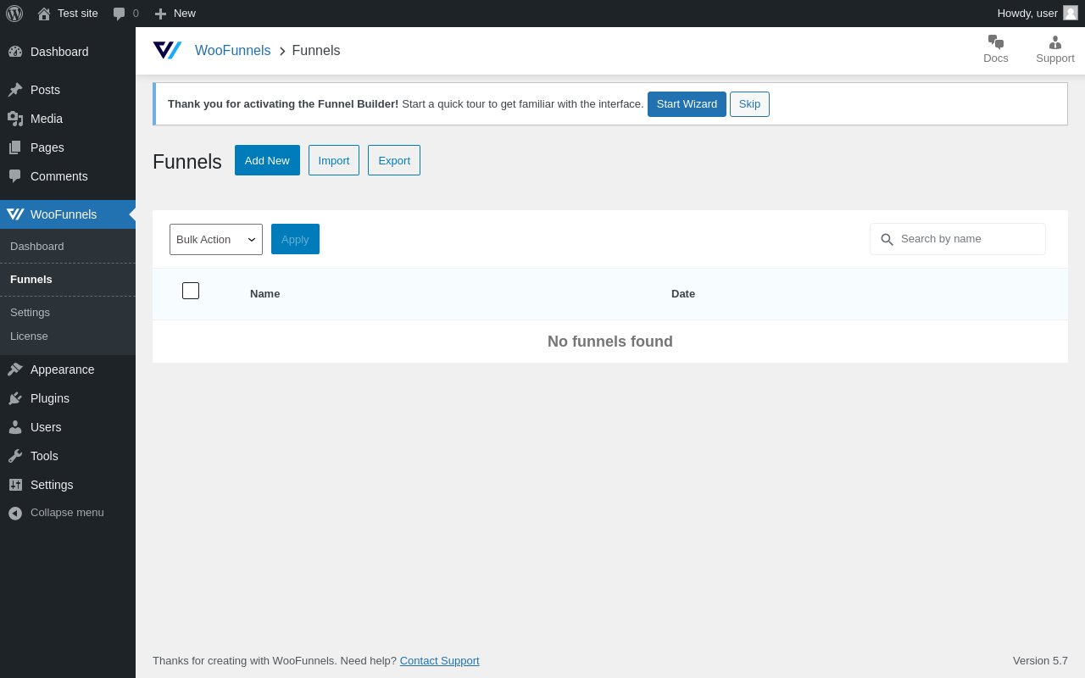Click the Comments icon in sidebar
1085x678 pixels.
(x=15, y=176)
